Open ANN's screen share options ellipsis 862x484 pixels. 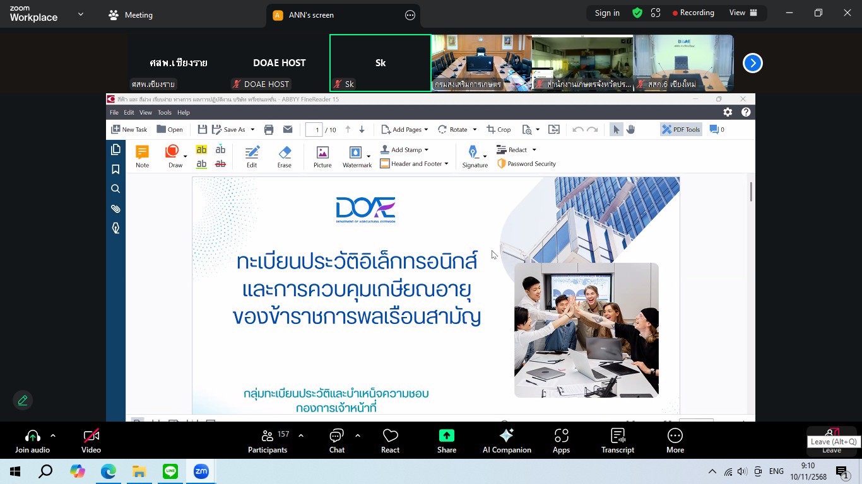point(410,15)
